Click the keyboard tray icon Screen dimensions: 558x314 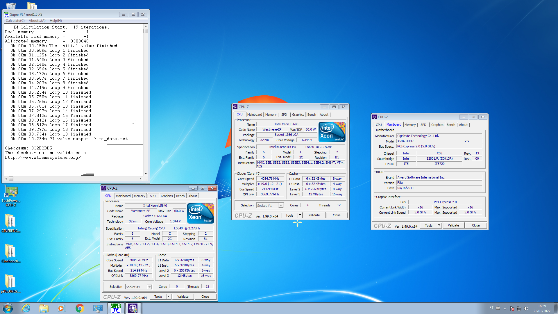click(x=498, y=308)
